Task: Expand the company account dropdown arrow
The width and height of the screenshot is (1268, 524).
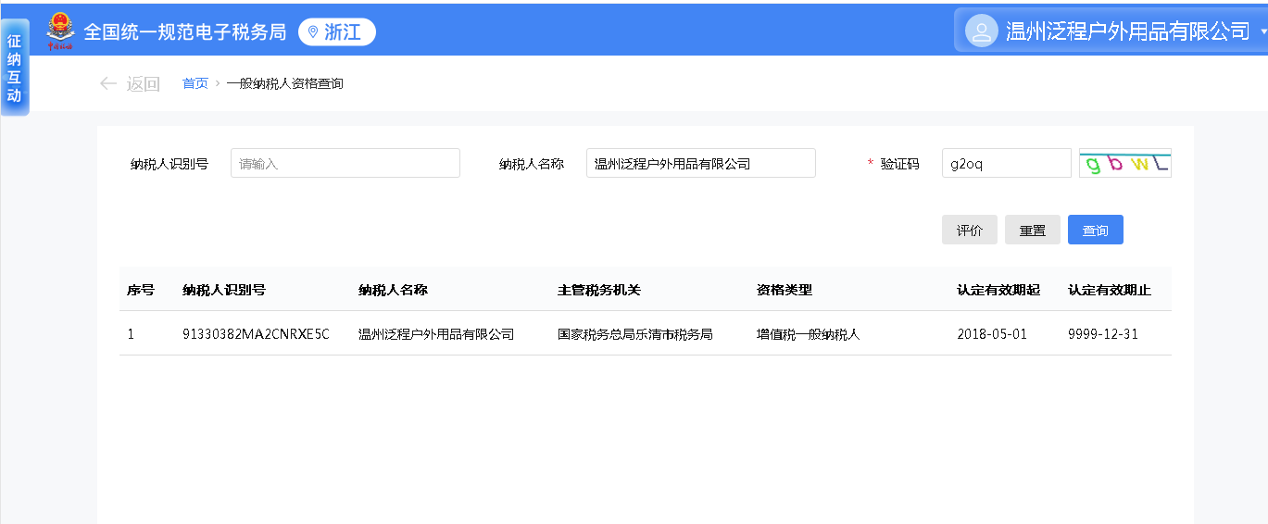Action: (1263, 31)
